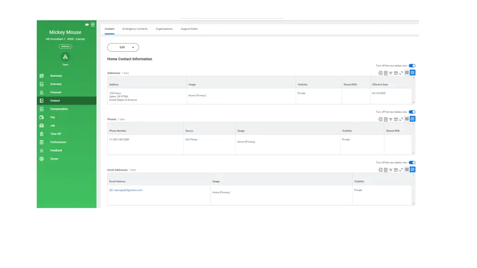Screen dimensions: 477x268
Task: Click the Mickey Mouse profile name
Action: (x=65, y=32)
